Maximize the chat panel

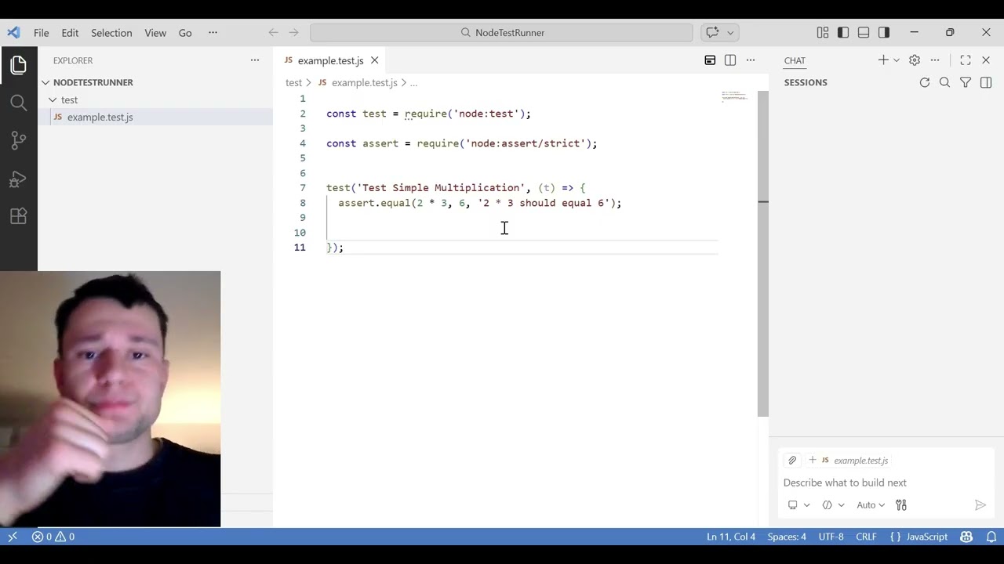(x=966, y=60)
